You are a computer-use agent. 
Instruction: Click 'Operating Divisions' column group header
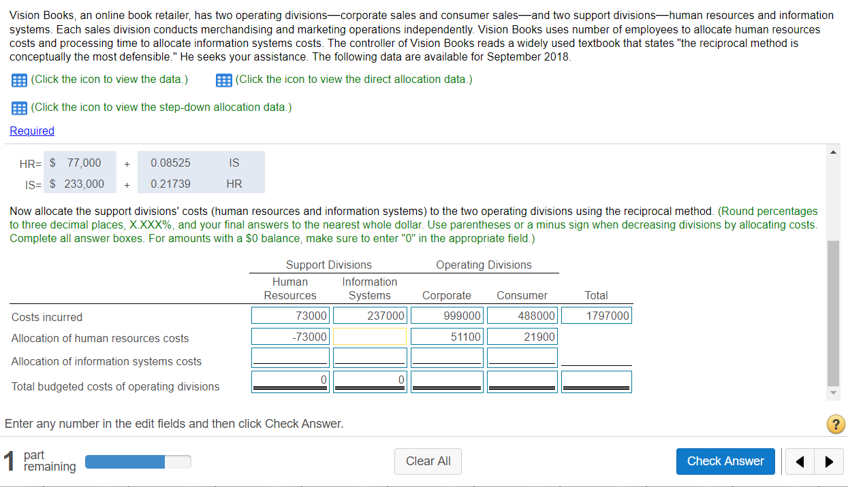[484, 265]
